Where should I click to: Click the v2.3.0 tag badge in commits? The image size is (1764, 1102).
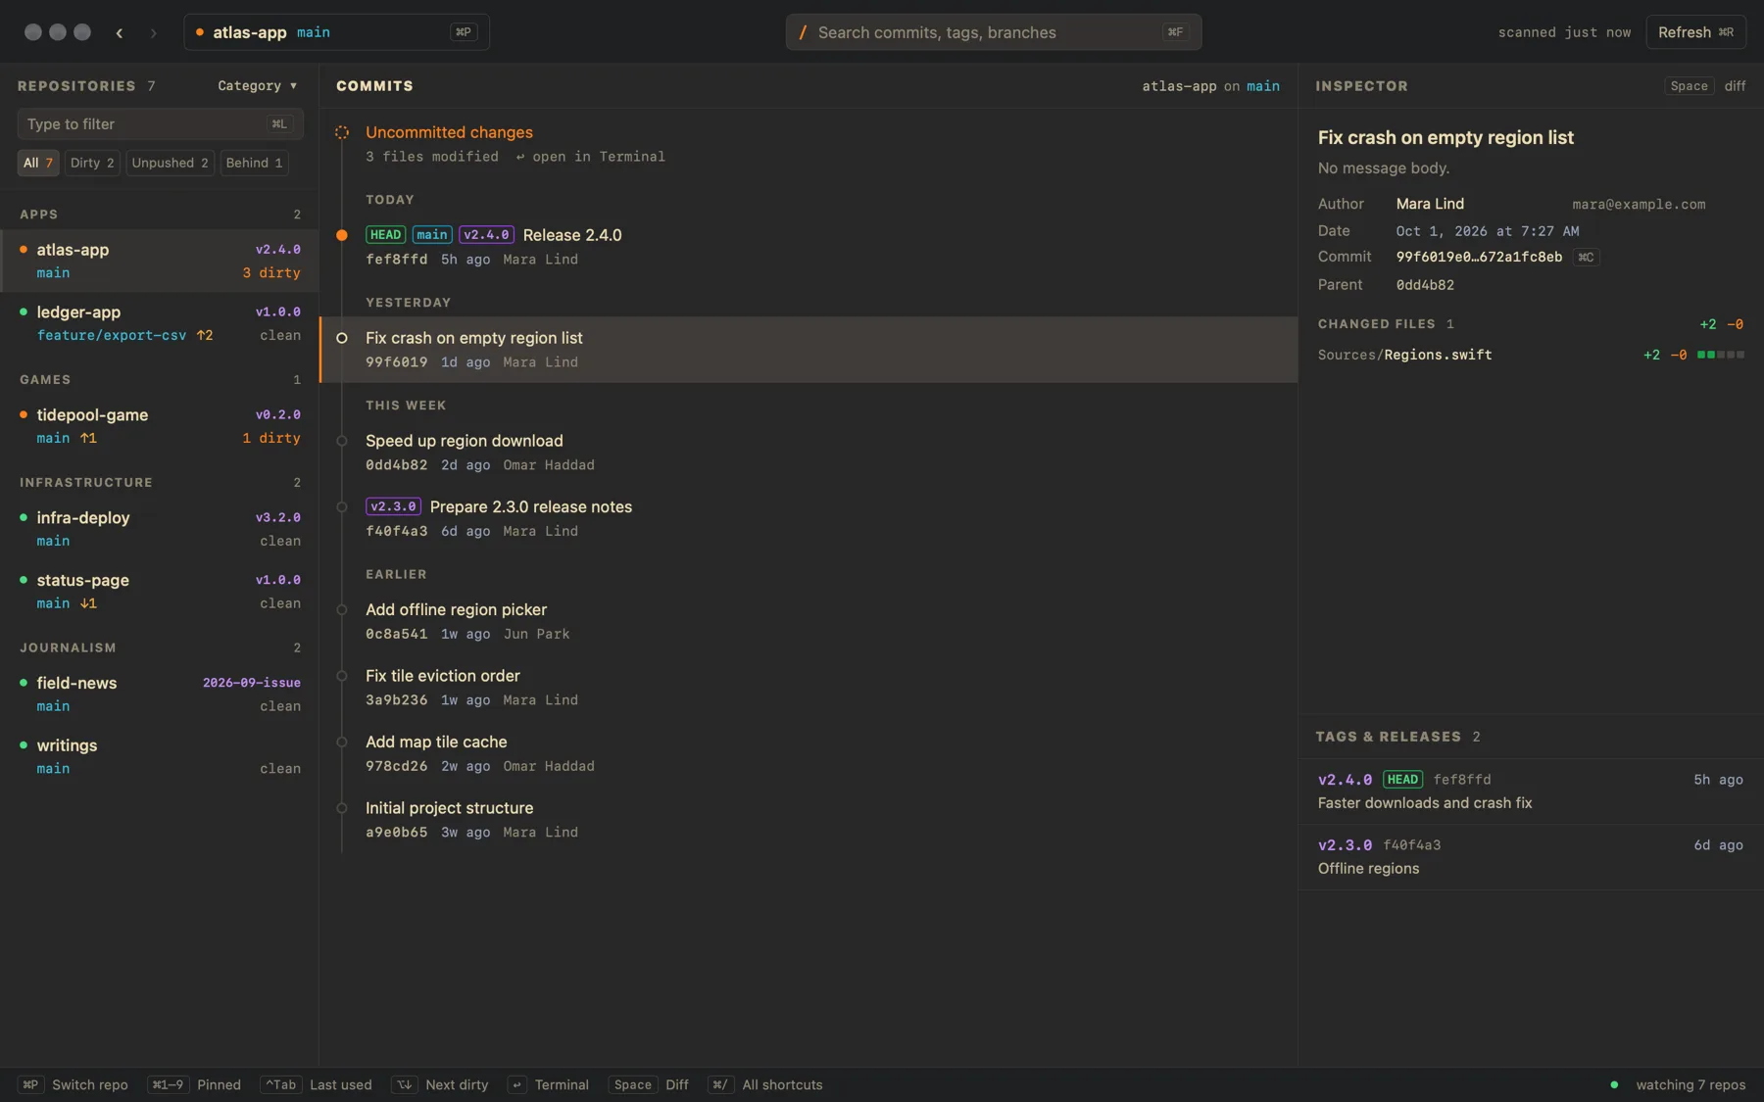coord(393,506)
